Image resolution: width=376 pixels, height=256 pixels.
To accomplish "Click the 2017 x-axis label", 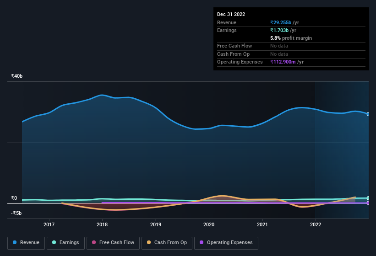I will coord(49,224).
